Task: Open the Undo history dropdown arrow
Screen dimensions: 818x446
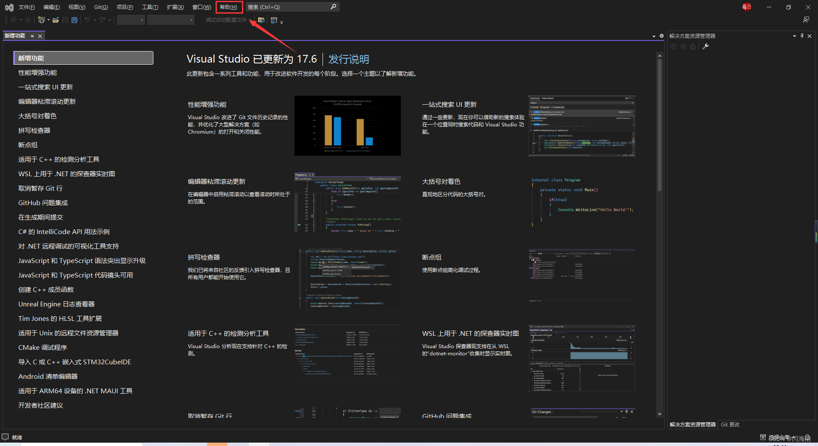Action: pyautogui.click(x=95, y=20)
